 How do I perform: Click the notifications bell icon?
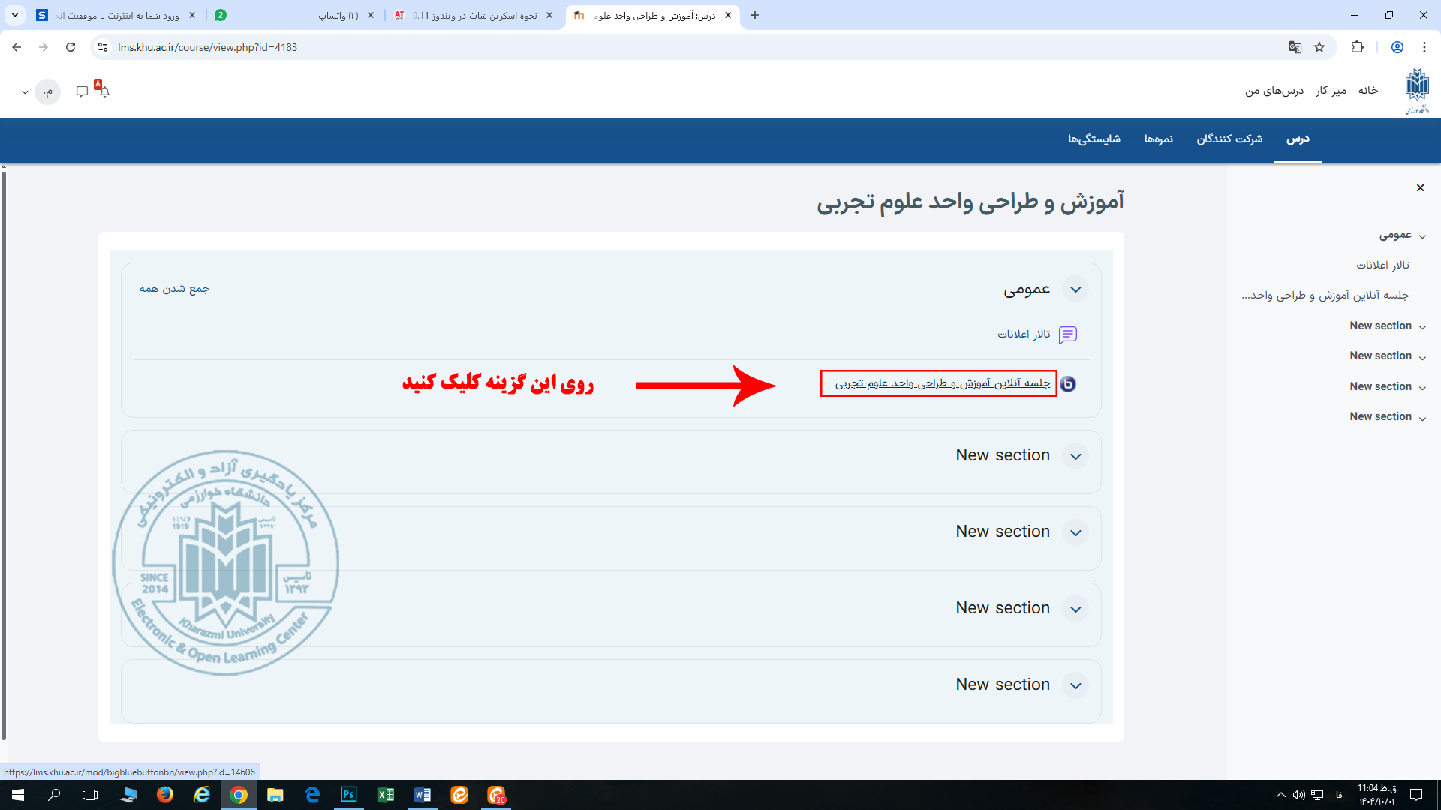click(x=104, y=91)
